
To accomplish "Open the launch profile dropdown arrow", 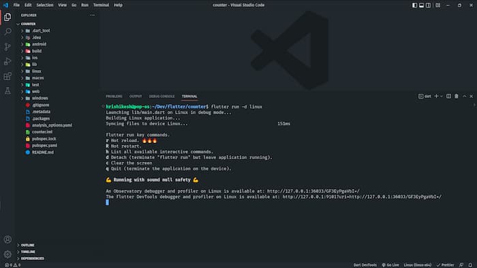I will tap(441, 96).
